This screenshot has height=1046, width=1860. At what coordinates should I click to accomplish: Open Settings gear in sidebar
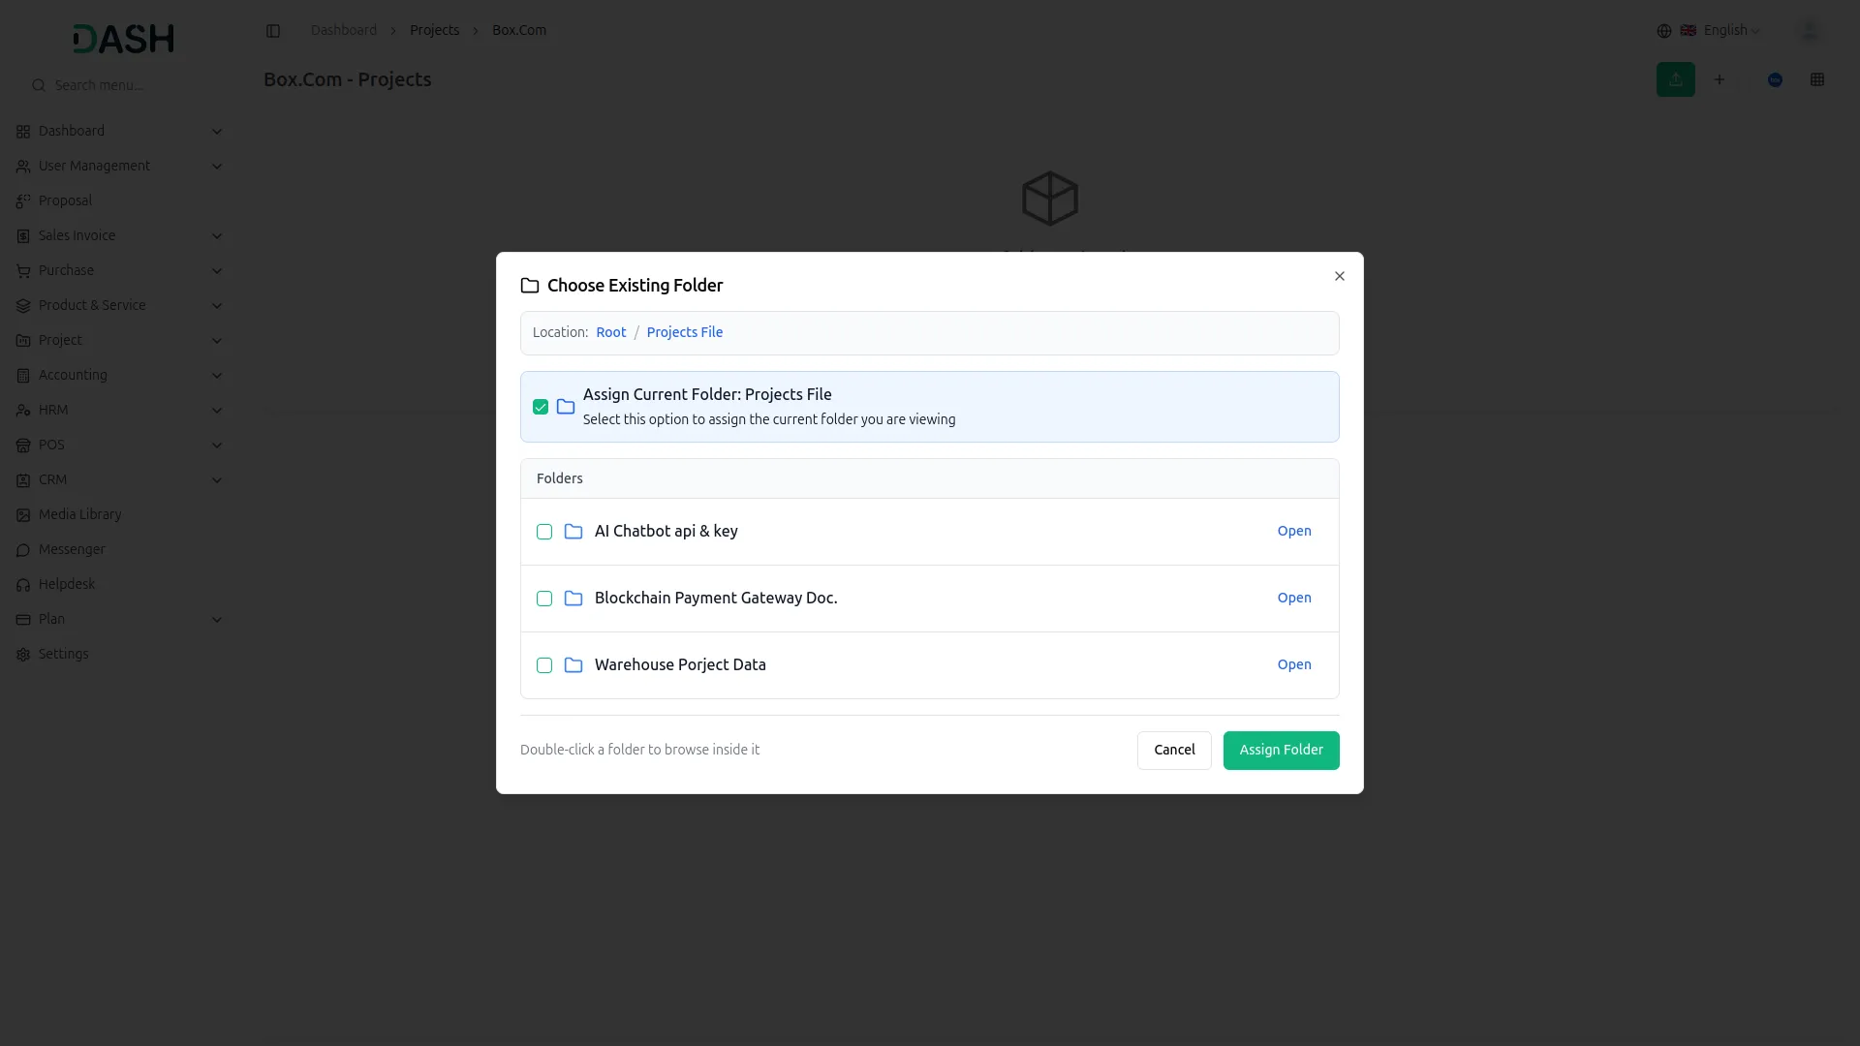[23, 655]
